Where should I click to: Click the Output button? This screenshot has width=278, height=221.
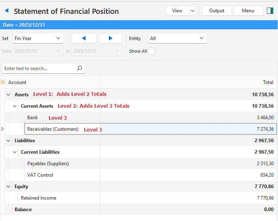click(x=217, y=11)
